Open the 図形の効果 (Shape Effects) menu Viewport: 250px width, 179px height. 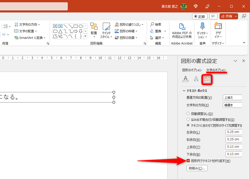tap(126, 37)
